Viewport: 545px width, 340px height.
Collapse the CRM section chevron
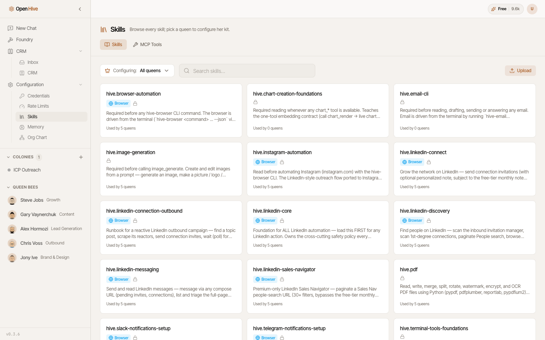tap(81, 51)
